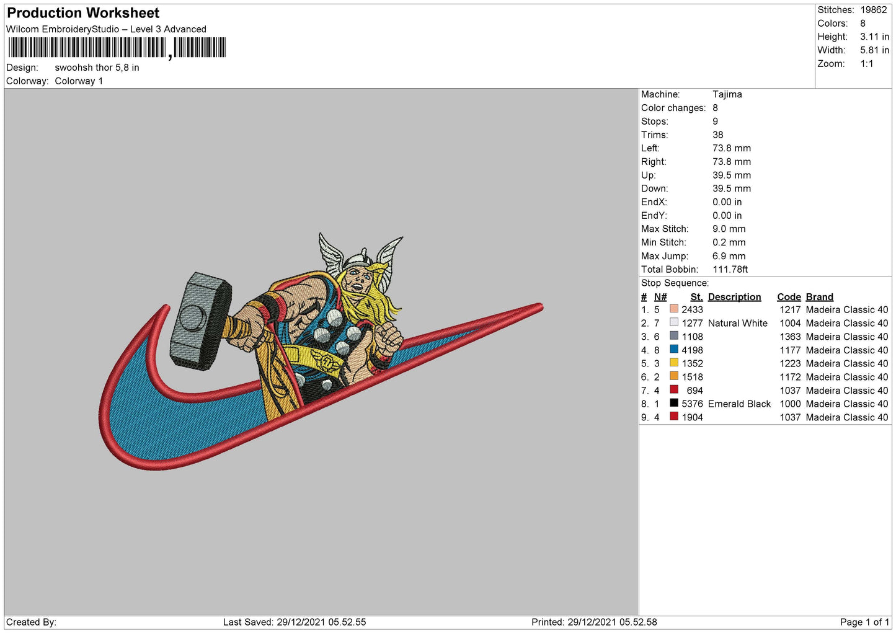Click the barcode under the worksheet title

pyautogui.click(x=117, y=48)
